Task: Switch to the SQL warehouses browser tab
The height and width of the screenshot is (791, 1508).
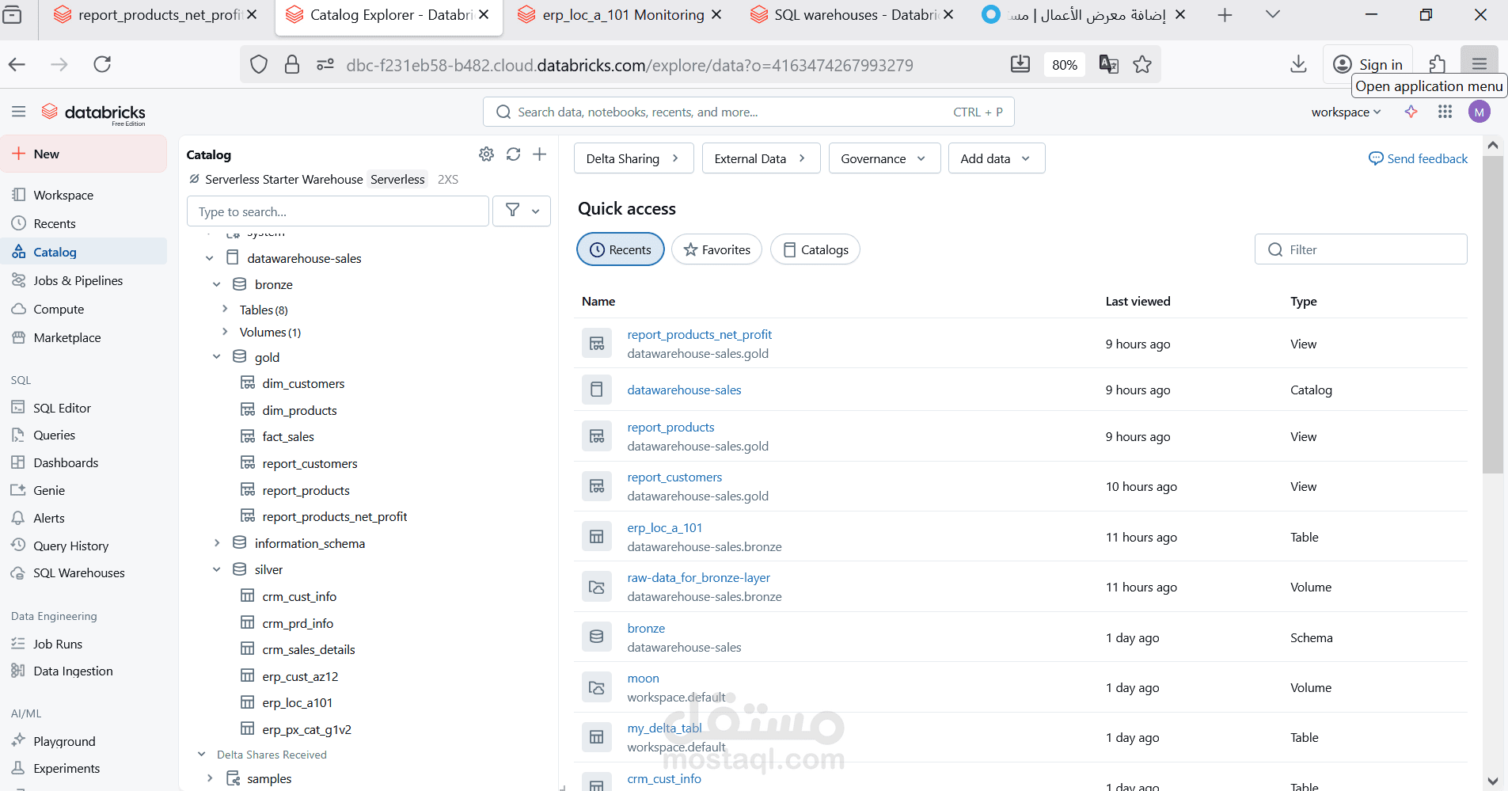Action: [x=851, y=15]
